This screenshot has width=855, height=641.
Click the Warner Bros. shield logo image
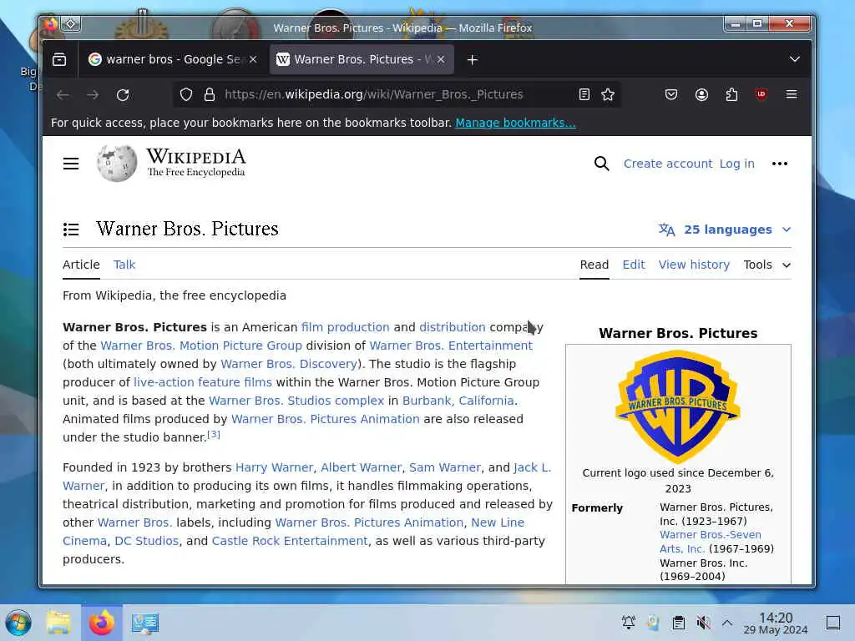click(x=678, y=406)
